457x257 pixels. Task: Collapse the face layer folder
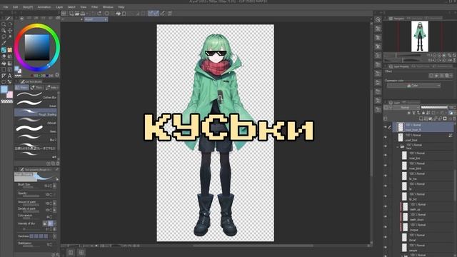(397, 146)
